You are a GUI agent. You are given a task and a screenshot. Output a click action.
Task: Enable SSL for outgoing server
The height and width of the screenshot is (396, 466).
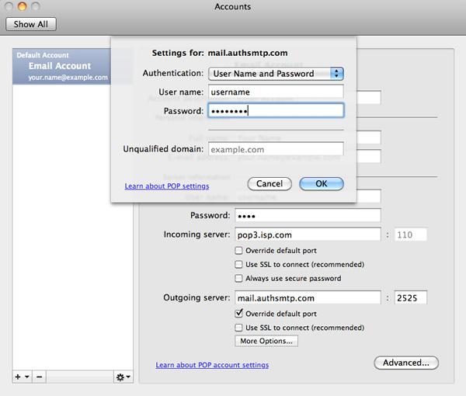(x=238, y=328)
